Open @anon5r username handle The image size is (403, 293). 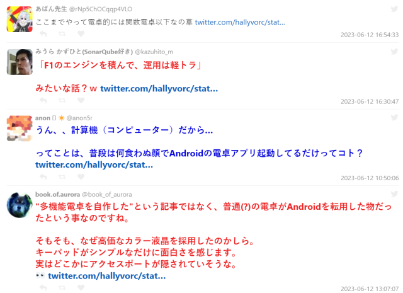pyautogui.click(x=79, y=118)
